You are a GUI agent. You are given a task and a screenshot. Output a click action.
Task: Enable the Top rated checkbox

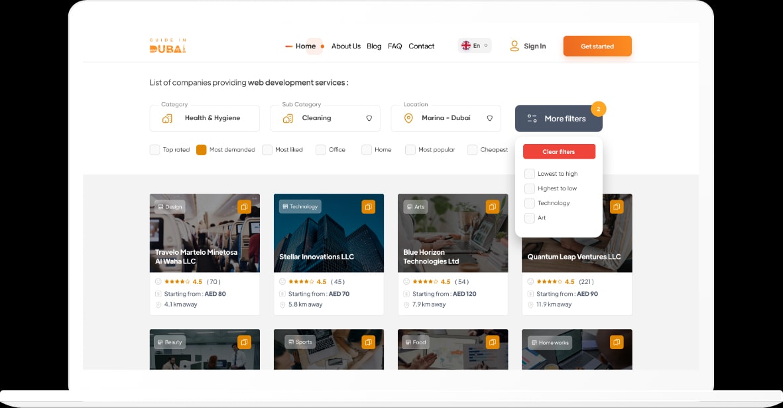click(154, 150)
